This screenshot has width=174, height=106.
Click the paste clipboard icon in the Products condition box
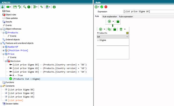(115, 29)
